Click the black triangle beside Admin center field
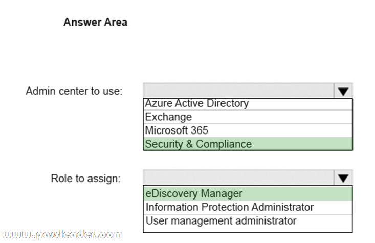This screenshot has height=243, width=375. point(343,92)
